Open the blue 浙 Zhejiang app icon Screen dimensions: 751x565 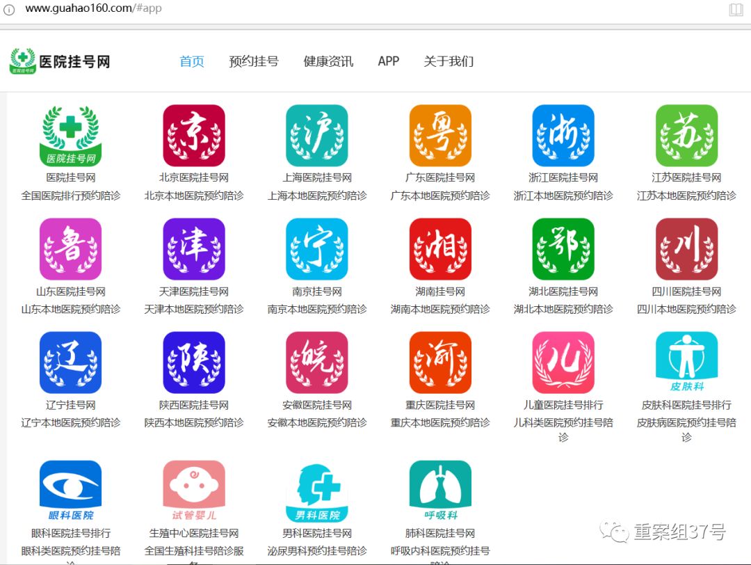point(563,136)
